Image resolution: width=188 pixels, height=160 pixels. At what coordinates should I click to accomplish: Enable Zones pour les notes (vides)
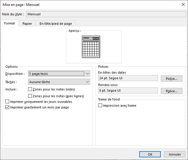click(30, 89)
